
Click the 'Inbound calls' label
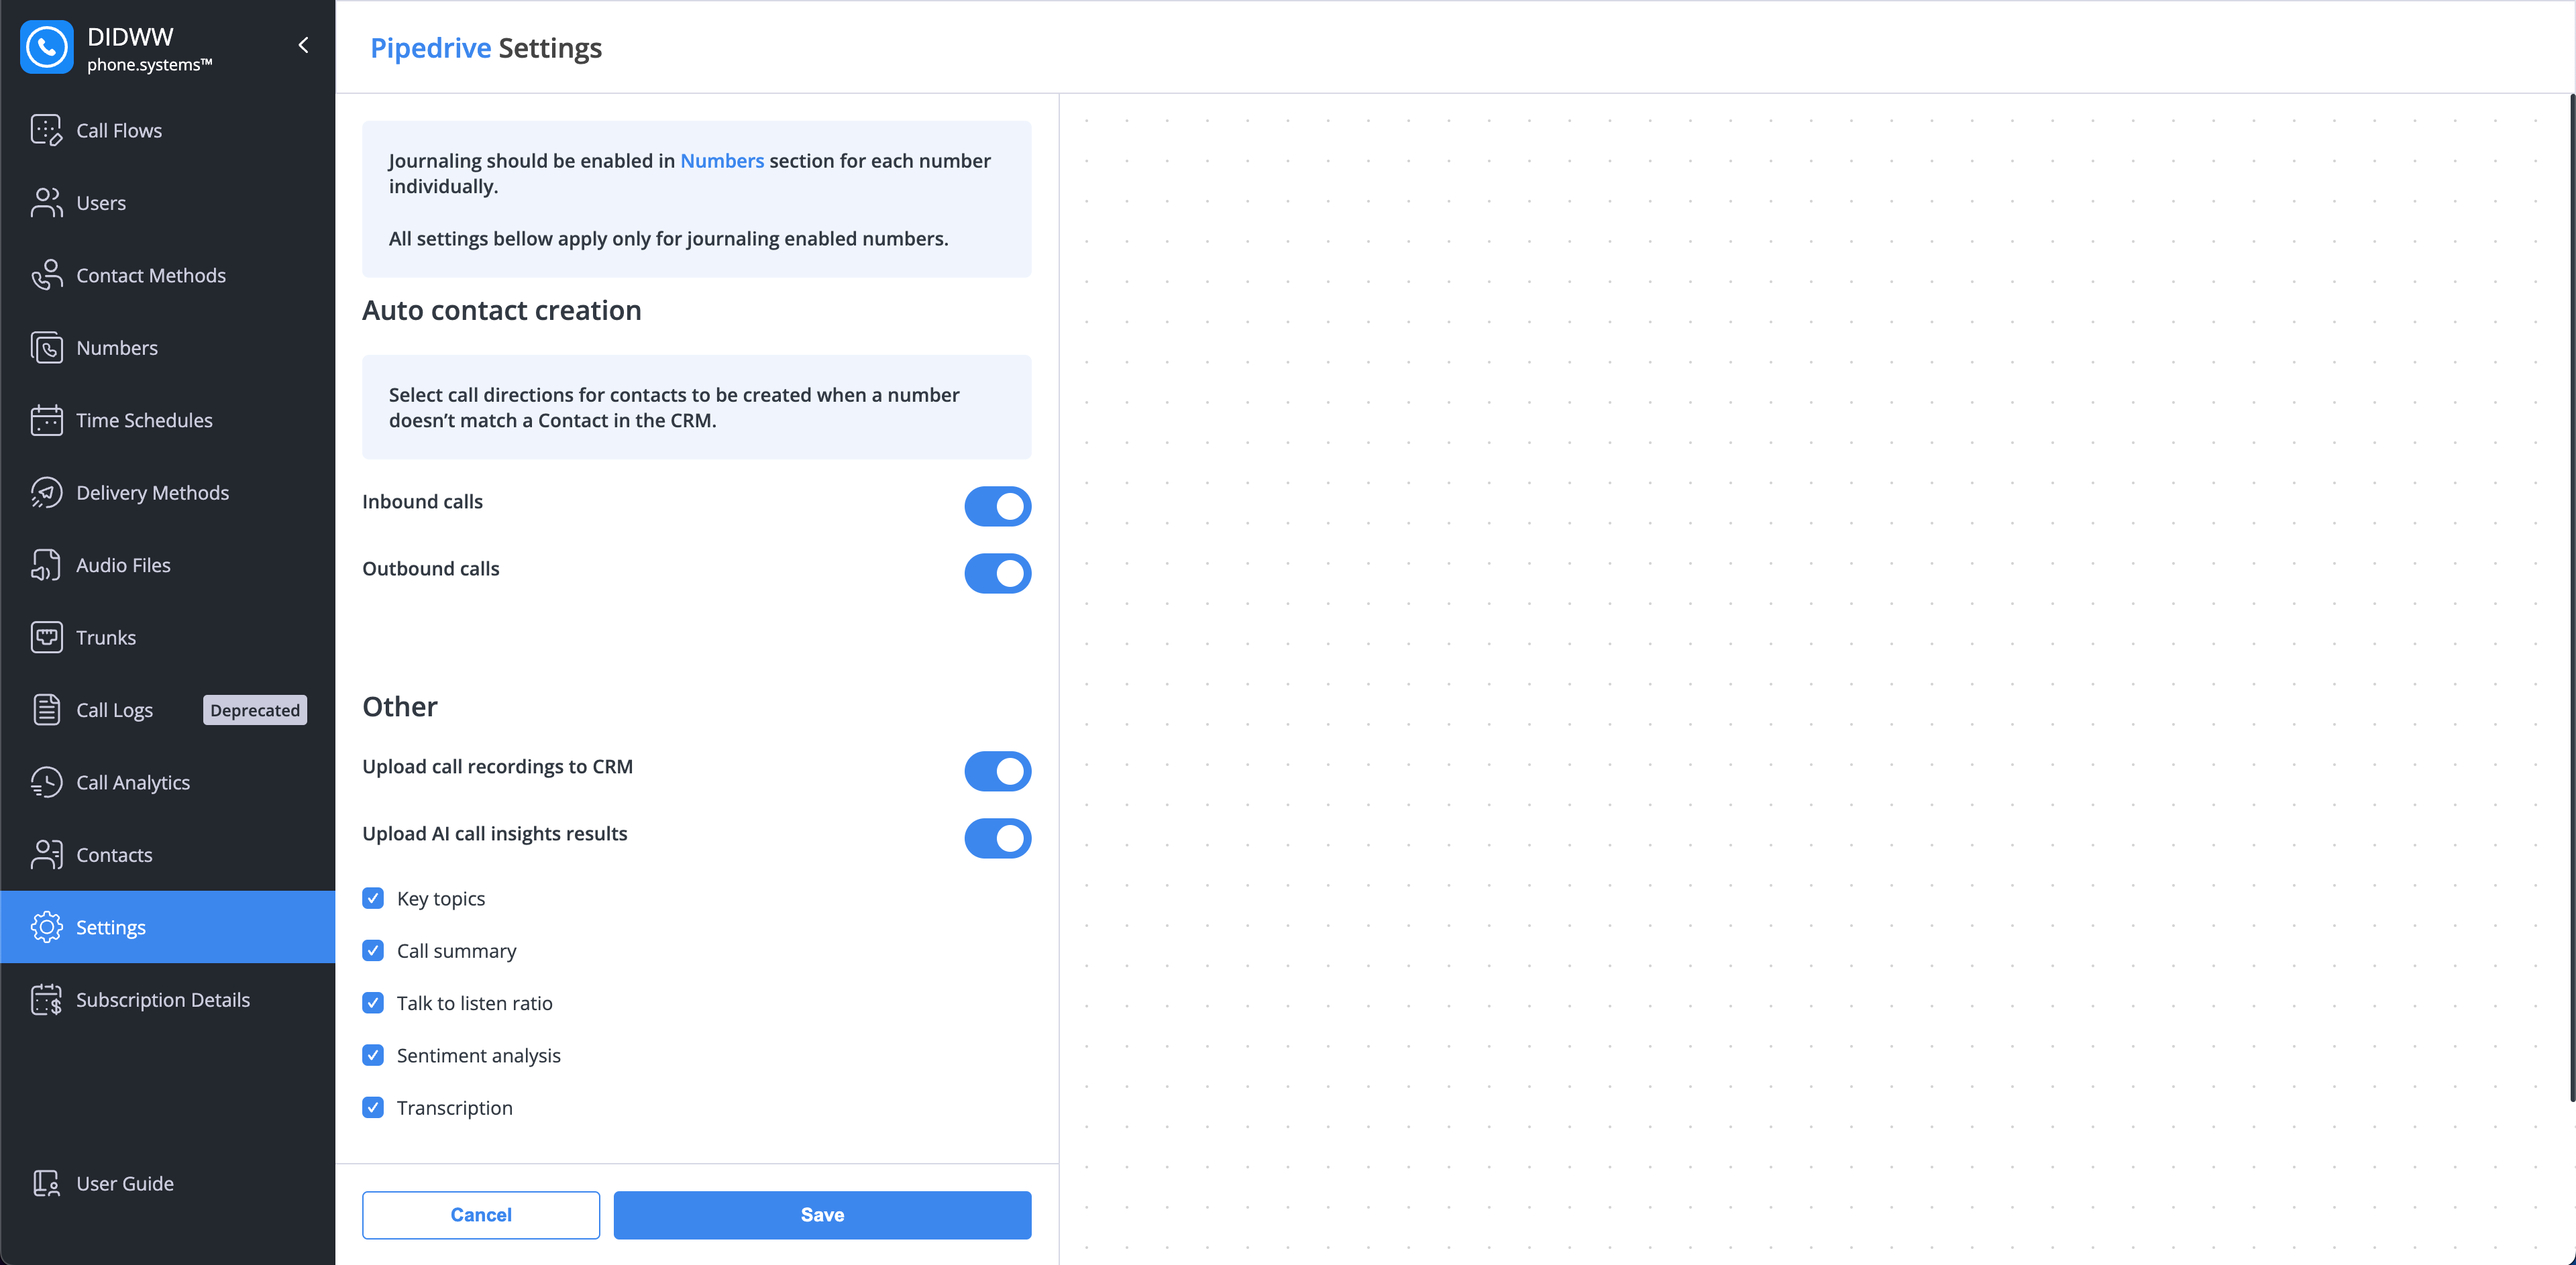tap(422, 502)
